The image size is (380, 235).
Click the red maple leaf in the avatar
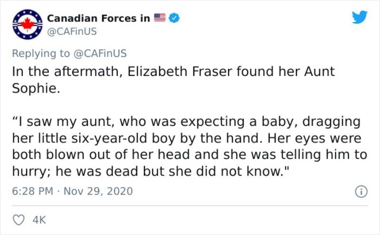tap(28, 24)
